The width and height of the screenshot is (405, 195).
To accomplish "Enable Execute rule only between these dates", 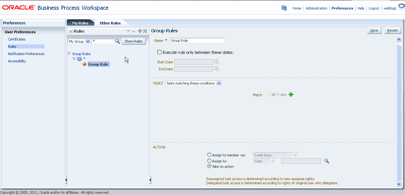I will coord(159,52).
